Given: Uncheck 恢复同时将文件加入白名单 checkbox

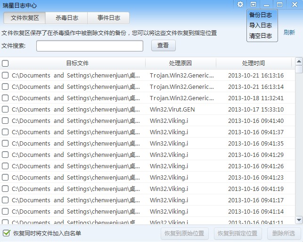Looking at the screenshot, I should click(x=7, y=233).
